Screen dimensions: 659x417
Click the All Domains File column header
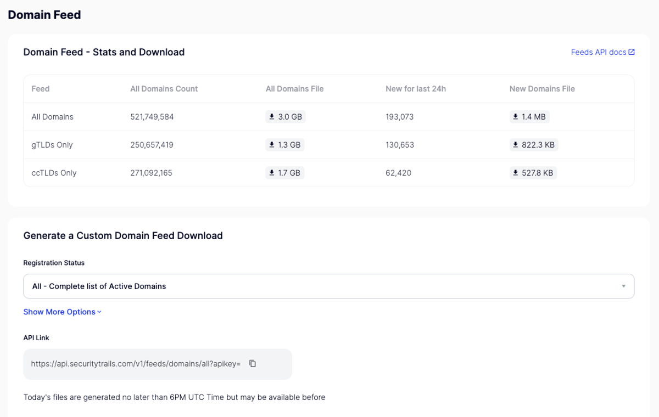pyautogui.click(x=294, y=89)
